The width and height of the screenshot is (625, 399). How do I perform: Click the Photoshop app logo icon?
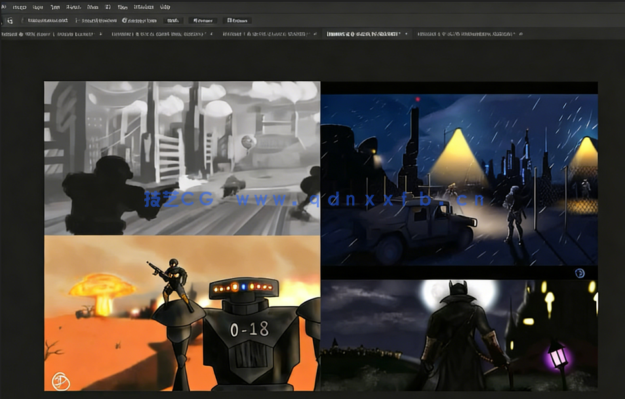pyautogui.click(x=4, y=7)
